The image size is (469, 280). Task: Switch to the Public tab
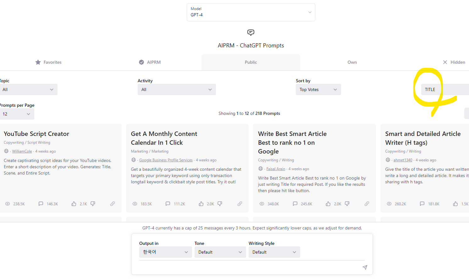click(x=251, y=62)
